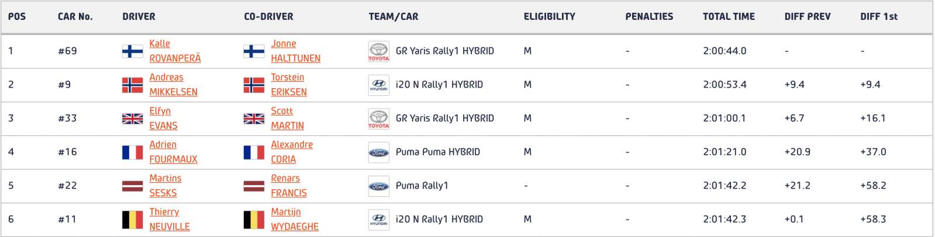This screenshot has height=237, width=935.
Task: Click the Latvian flag beside Renars Francis
Action: click(x=254, y=186)
